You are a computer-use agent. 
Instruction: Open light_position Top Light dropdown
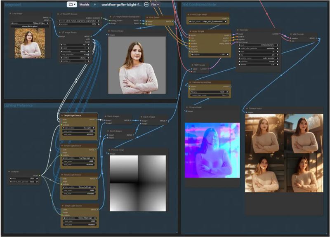pos(78,128)
